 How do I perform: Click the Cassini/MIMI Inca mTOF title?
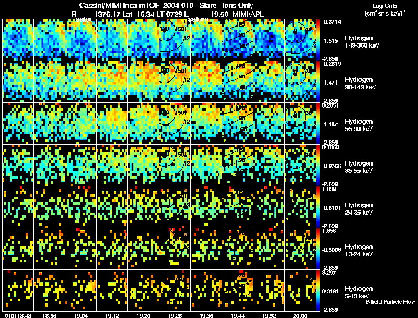[119, 6]
